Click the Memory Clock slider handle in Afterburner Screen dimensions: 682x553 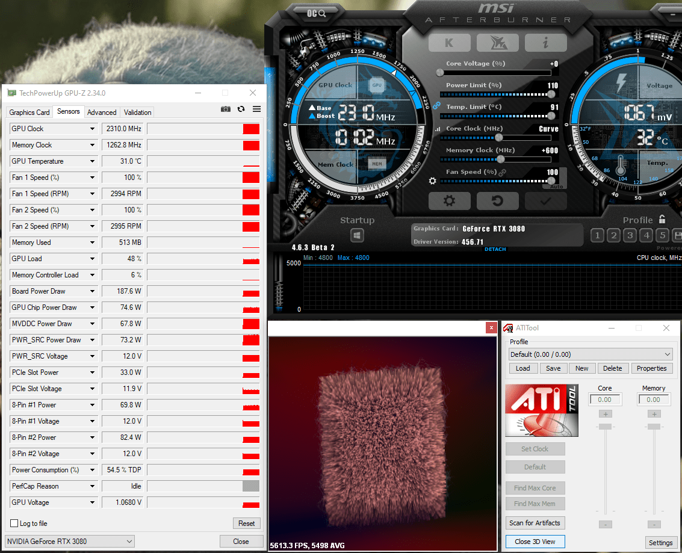pos(501,159)
